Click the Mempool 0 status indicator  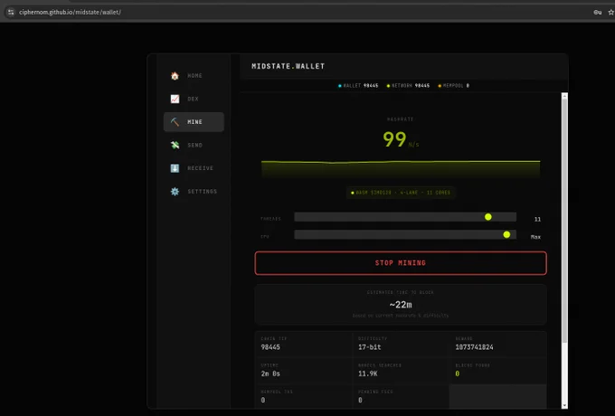(453, 86)
